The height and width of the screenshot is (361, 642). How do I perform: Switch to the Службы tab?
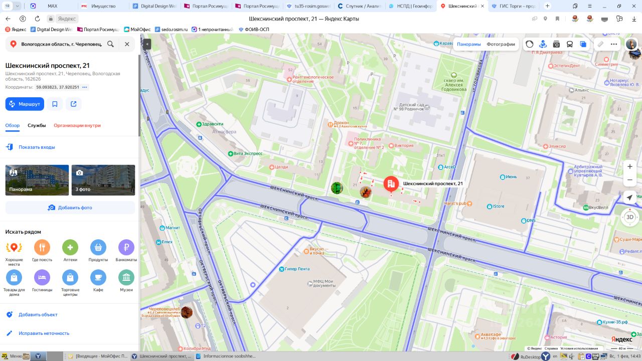[37, 125]
